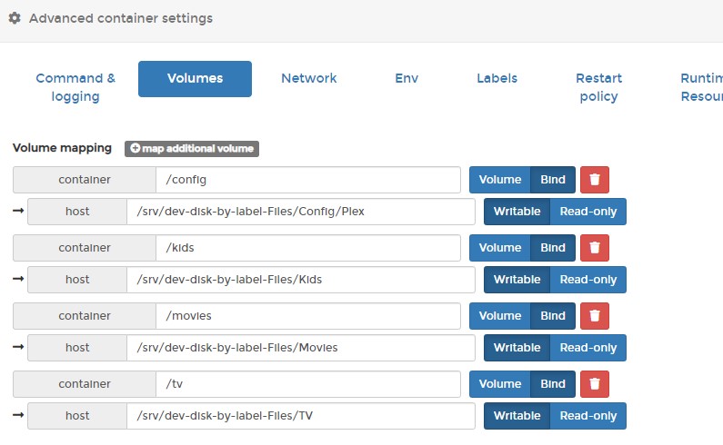Open the Restart policy tab
The height and width of the screenshot is (445, 723).
tap(598, 87)
